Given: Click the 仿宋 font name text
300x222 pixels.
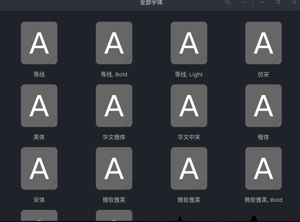Looking at the screenshot, I should tap(263, 75).
